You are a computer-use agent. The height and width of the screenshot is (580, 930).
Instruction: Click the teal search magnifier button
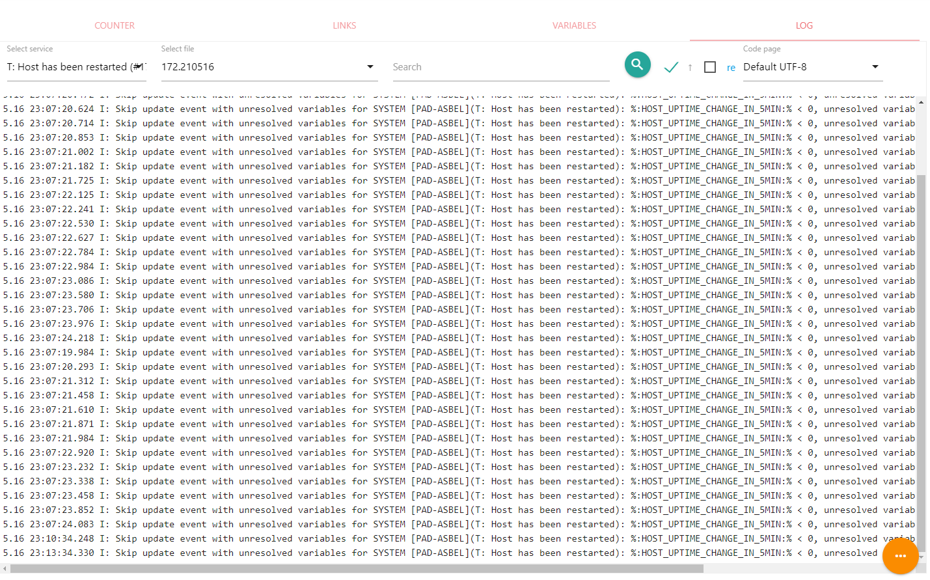point(637,64)
